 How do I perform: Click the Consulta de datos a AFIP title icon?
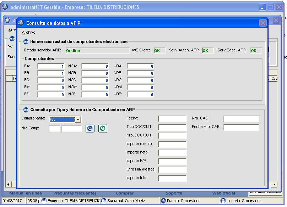tap(21, 23)
